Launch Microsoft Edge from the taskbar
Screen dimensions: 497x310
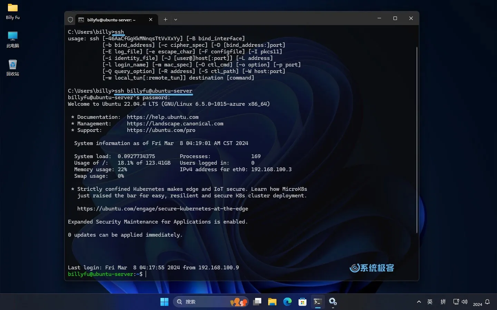tap(288, 301)
